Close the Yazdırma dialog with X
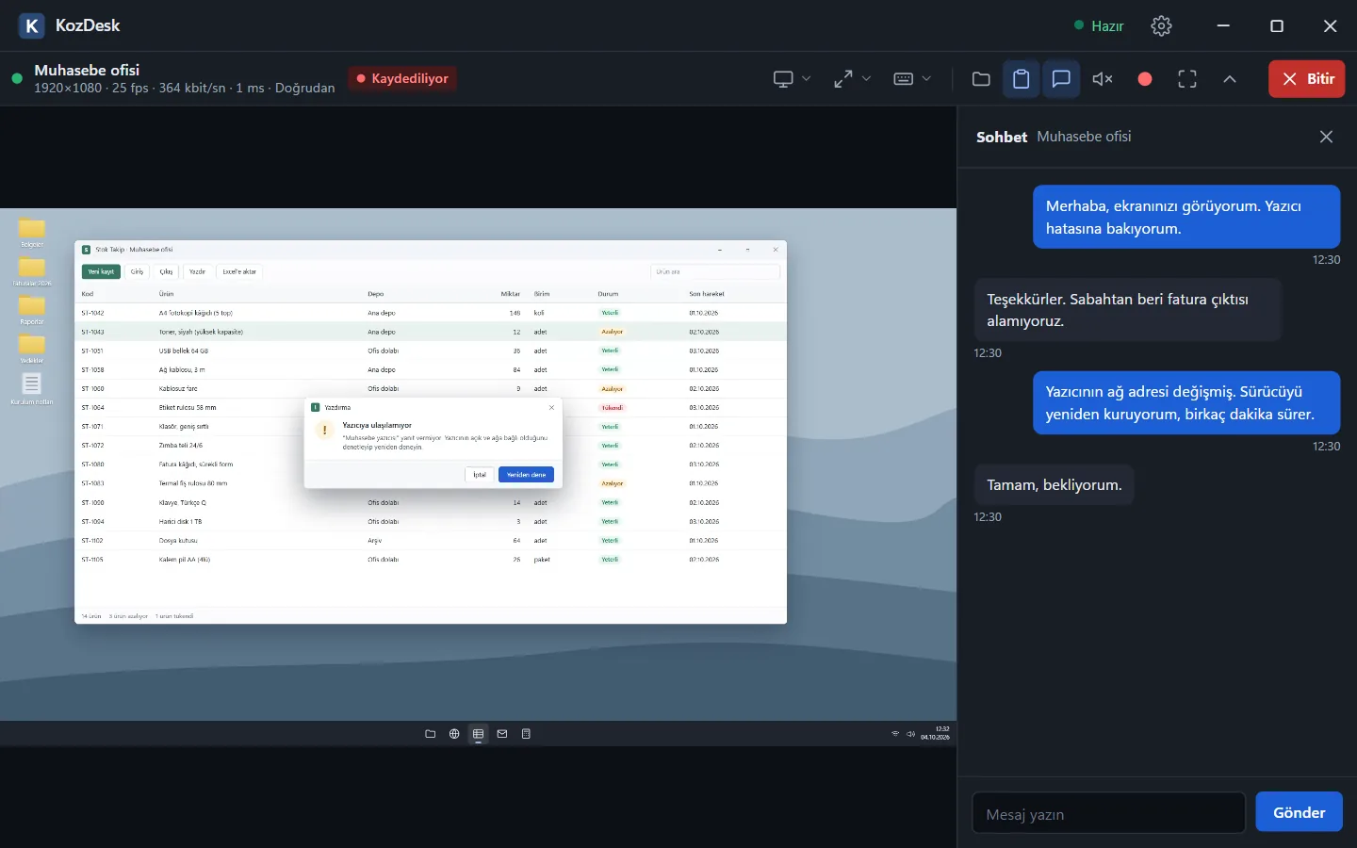 (551, 408)
